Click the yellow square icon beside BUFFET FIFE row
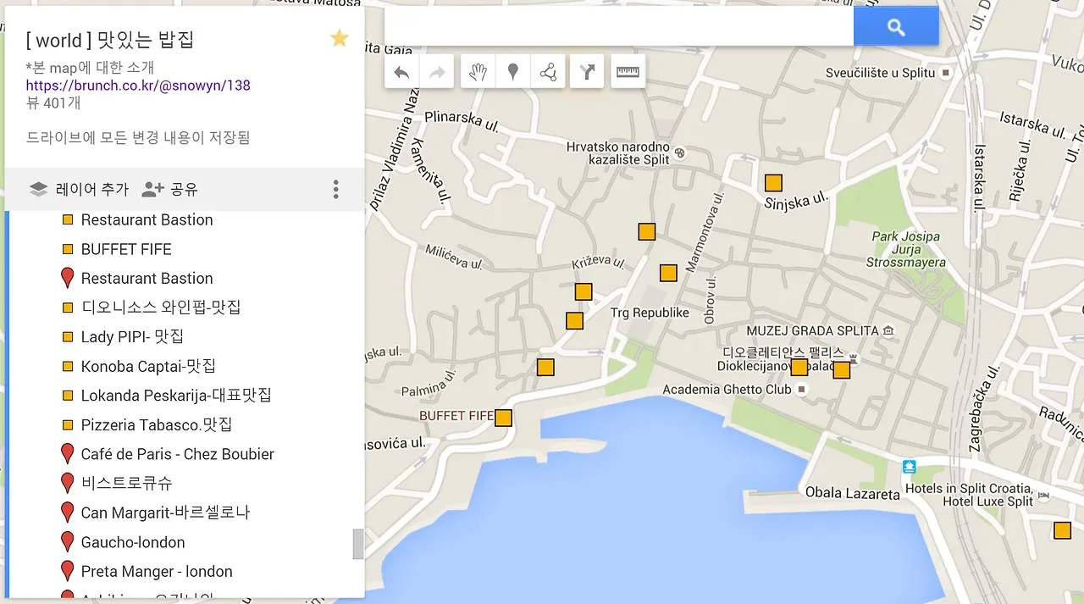 (x=68, y=249)
